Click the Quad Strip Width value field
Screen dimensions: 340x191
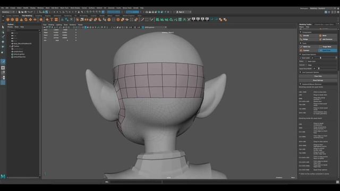pos(315,68)
